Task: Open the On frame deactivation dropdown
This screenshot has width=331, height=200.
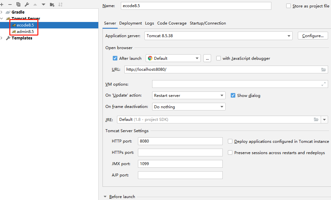Action: 222,107
